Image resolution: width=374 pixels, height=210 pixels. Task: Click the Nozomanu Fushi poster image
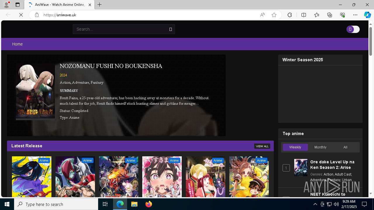click(35, 92)
